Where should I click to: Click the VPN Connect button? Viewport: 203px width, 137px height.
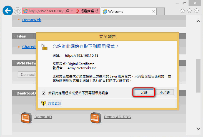(x=27, y=75)
